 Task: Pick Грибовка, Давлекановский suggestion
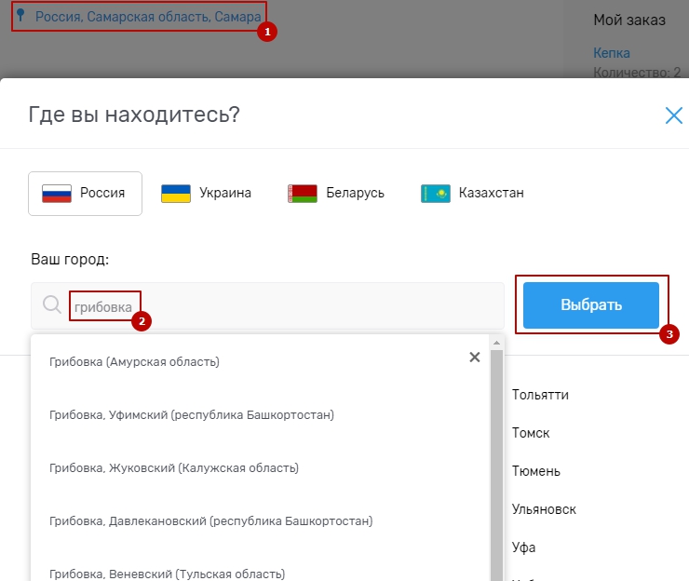coord(210,521)
